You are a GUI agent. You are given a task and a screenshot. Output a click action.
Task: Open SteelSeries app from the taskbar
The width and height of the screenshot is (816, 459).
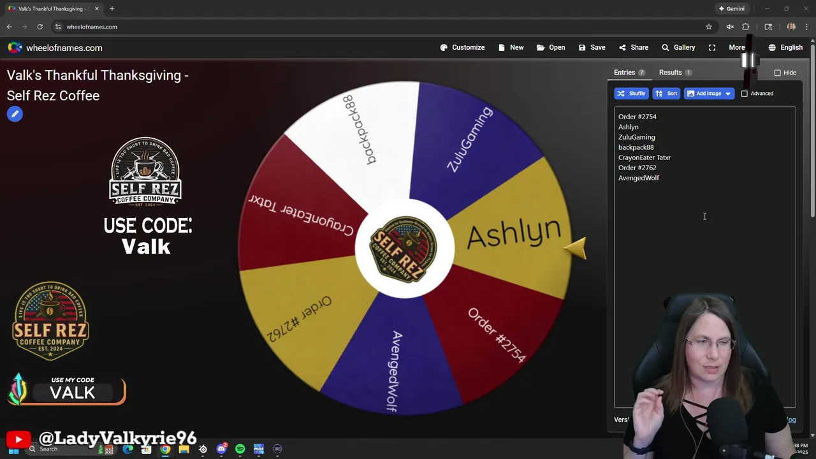tap(203, 449)
